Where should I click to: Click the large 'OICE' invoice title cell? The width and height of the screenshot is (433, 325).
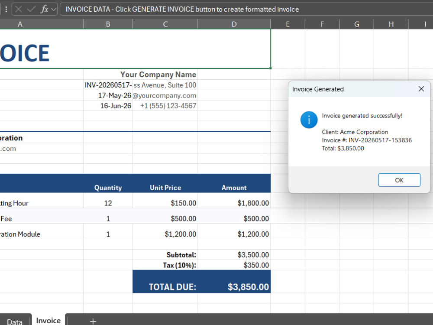click(135, 49)
